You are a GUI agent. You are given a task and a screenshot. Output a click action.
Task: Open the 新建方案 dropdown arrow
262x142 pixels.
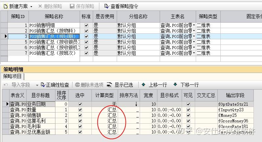click(31, 7)
